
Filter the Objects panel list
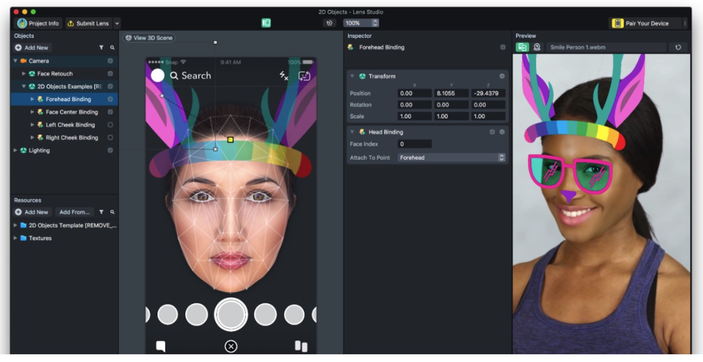point(101,48)
